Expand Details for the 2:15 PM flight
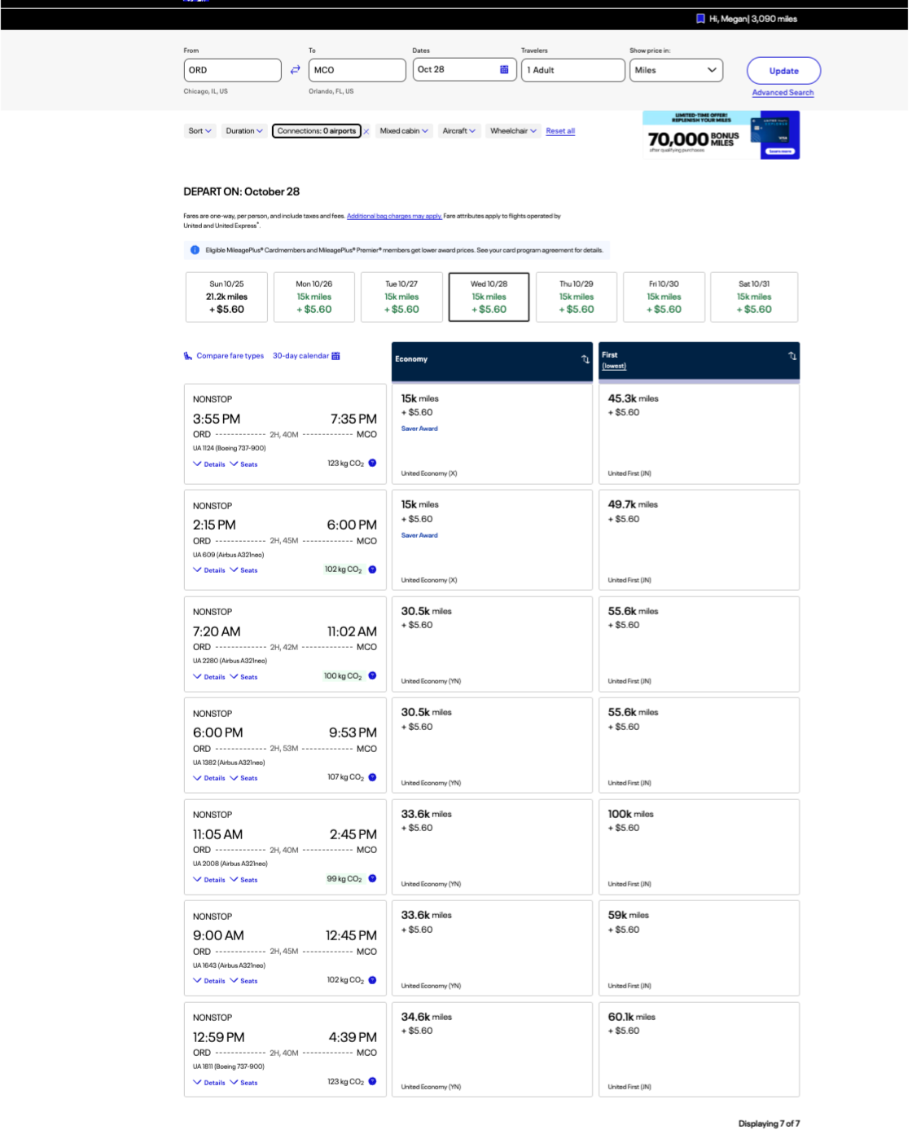Screen dimensions: 912x1139 tap(209, 570)
